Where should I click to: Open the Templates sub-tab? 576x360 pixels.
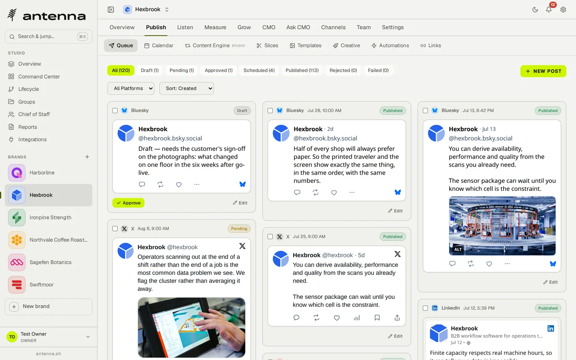[306, 46]
